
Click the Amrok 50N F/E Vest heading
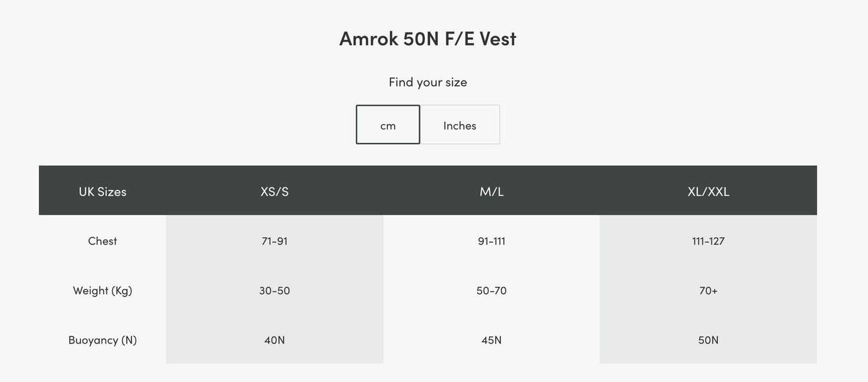[428, 38]
